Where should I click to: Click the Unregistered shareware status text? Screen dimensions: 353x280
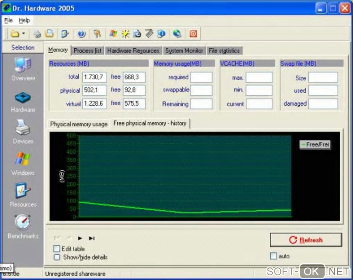75,274
